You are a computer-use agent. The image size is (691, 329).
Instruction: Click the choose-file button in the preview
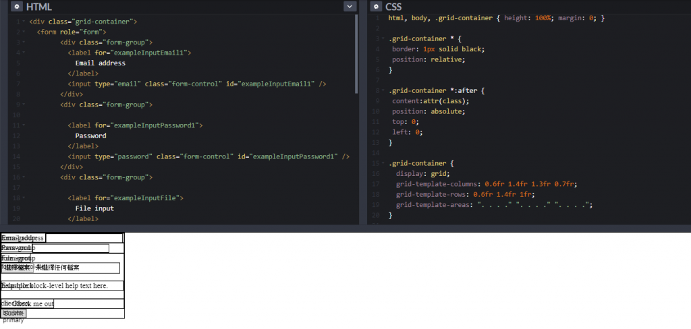tap(18, 268)
